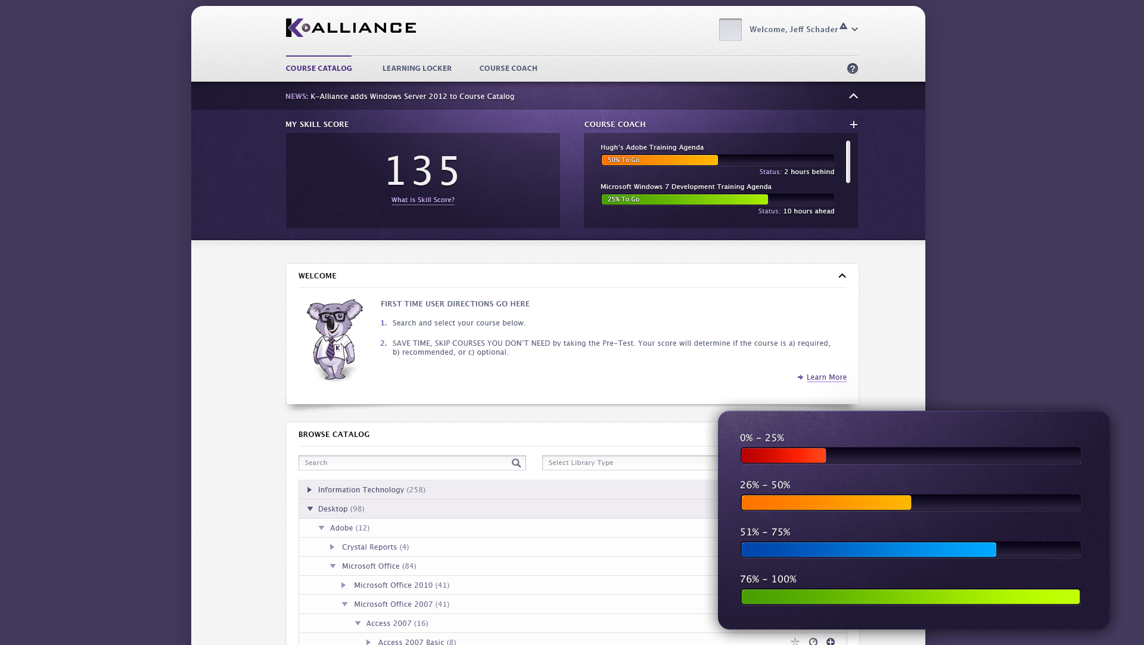Click the blue 51% - 75% legend bar
Image resolution: width=1144 pixels, height=645 pixels.
click(x=869, y=550)
